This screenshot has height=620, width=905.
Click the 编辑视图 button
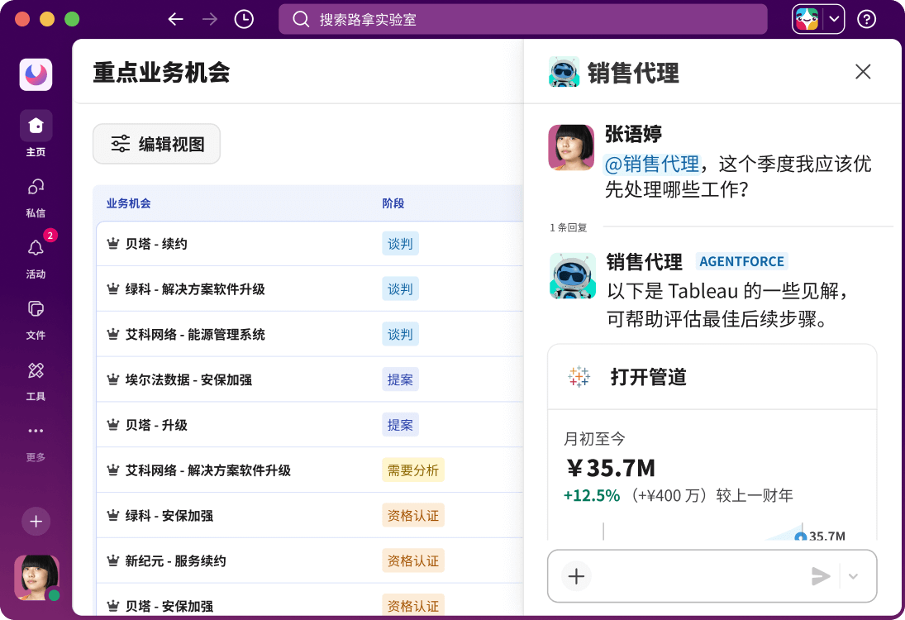pos(156,143)
